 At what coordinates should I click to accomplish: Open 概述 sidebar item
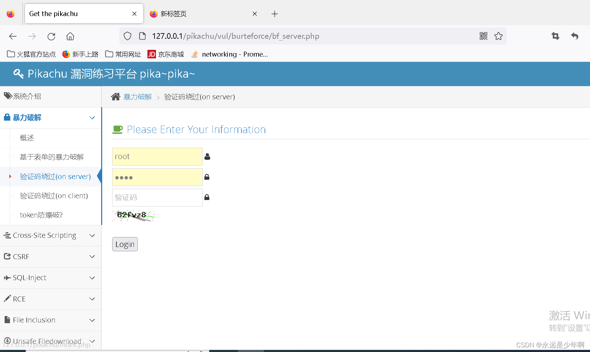[x=27, y=138]
